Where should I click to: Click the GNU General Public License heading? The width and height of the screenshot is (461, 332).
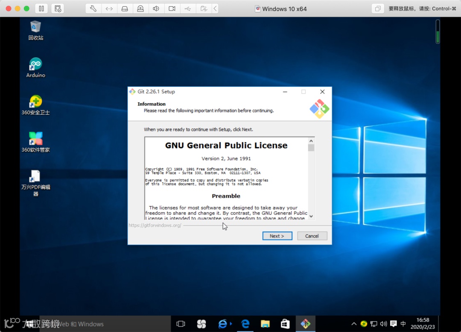tap(226, 145)
